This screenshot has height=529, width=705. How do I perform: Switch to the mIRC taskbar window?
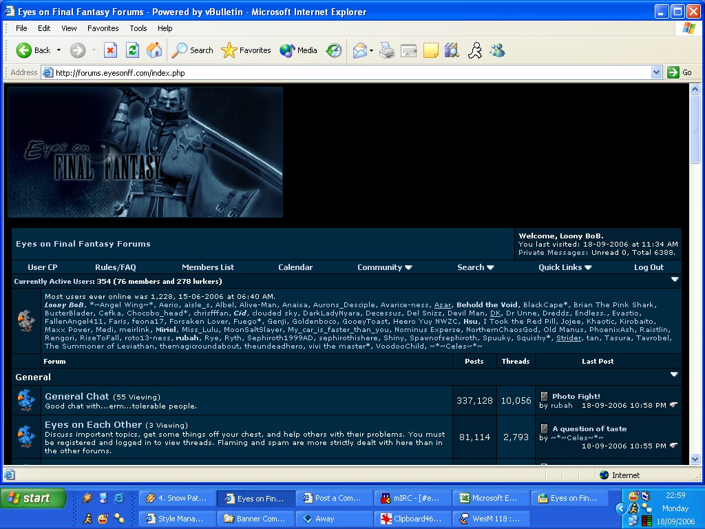(413, 499)
